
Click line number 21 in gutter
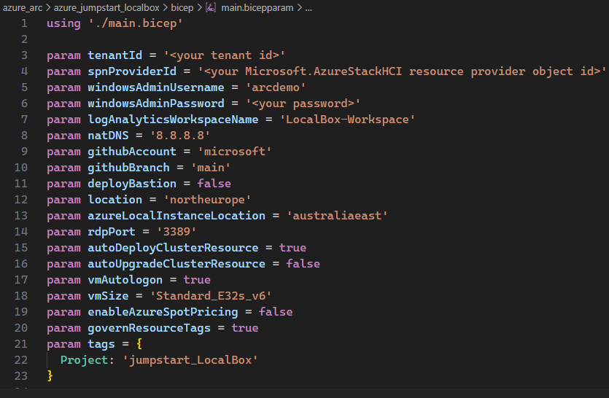pos(21,344)
